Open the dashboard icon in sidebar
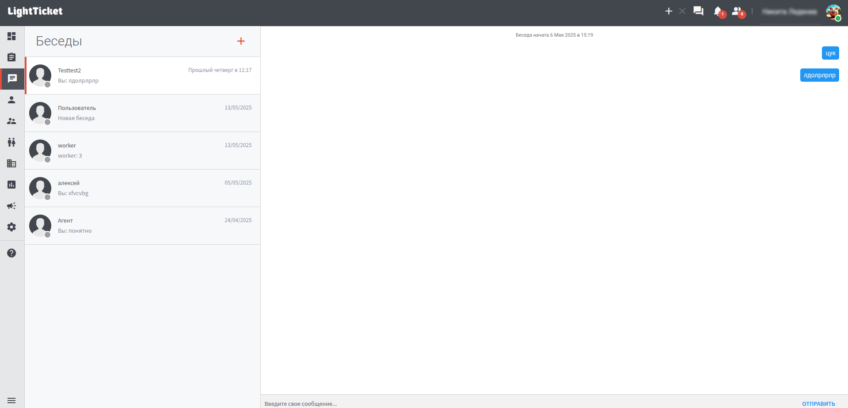Image resolution: width=848 pixels, height=408 pixels. point(11,36)
